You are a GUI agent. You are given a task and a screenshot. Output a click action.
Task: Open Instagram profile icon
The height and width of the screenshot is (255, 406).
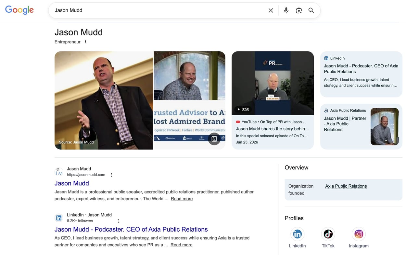click(x=359, y=234)
